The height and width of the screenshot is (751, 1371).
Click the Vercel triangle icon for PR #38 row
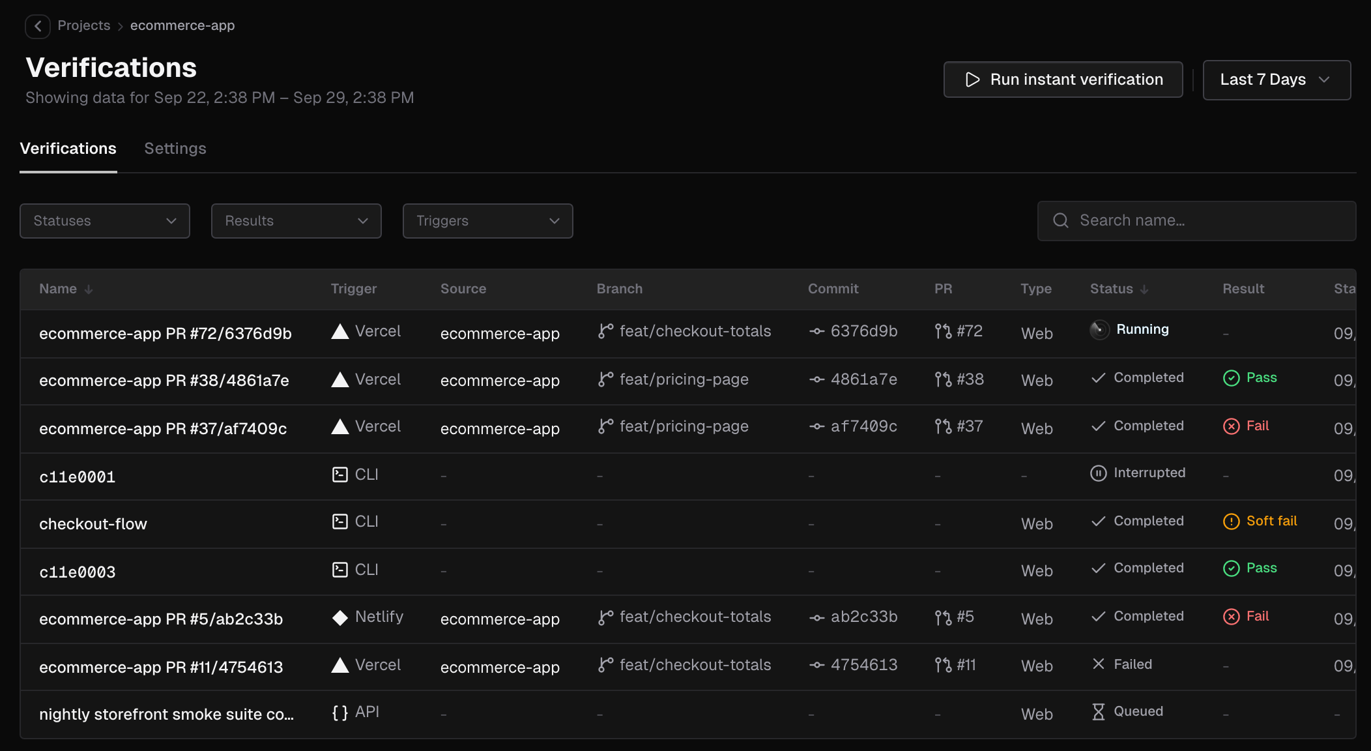(340, 379)
